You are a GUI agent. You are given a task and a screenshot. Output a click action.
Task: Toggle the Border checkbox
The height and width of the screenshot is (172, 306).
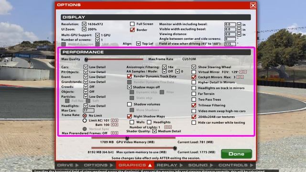click(132, 30)
